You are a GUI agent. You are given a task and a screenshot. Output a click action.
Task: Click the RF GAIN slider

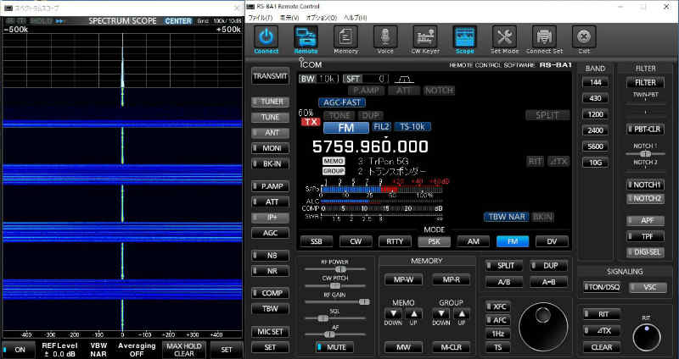tap(337, 302)
